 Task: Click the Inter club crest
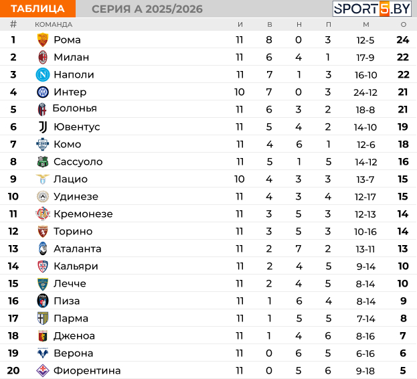[43, 92]
